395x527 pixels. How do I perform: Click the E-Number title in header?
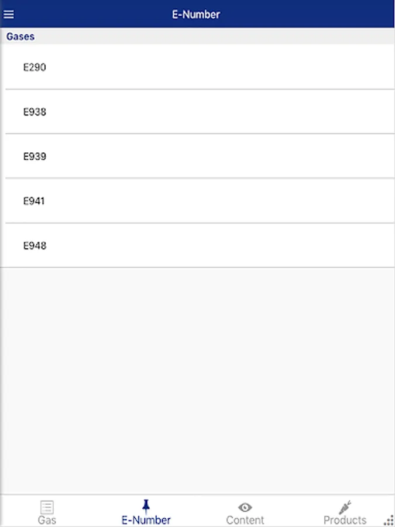click(x=196, y=14)
